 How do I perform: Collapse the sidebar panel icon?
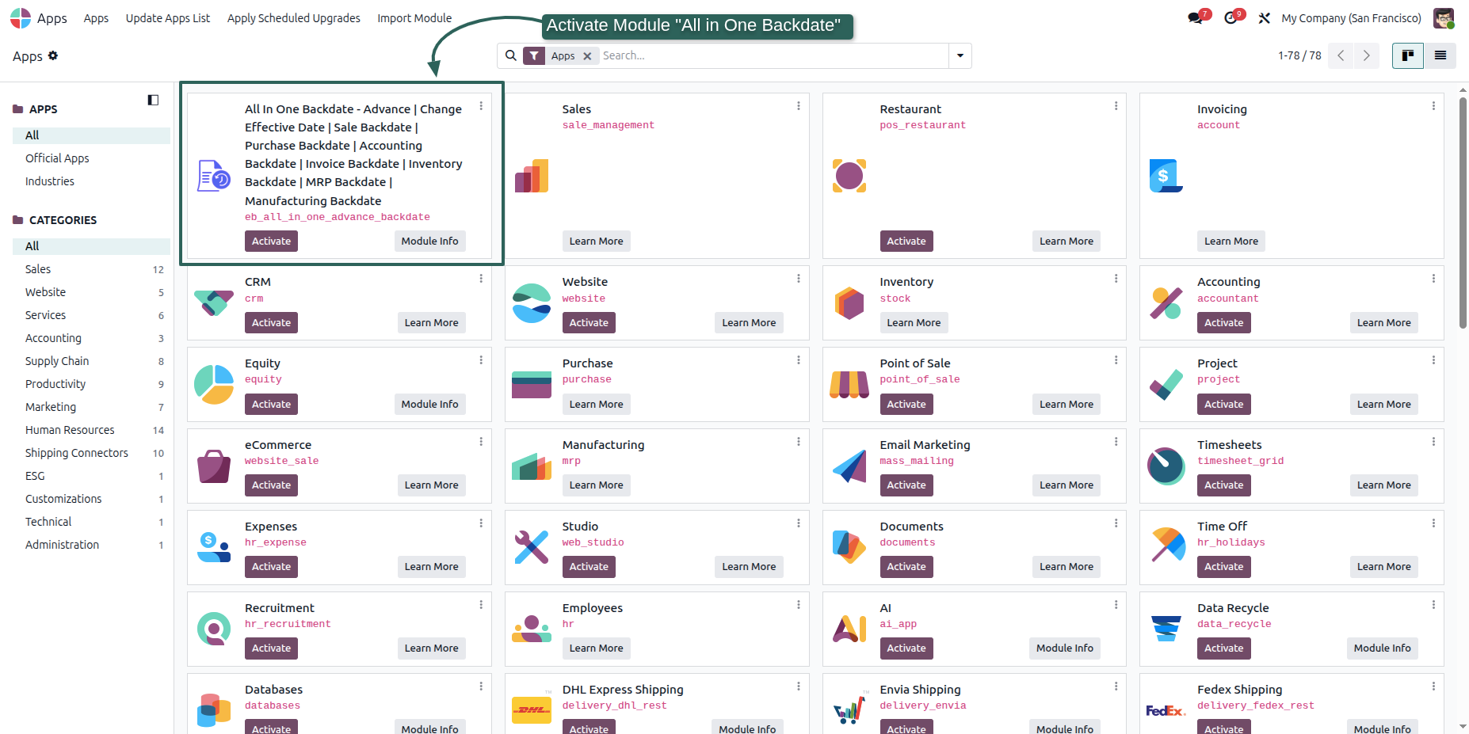pyautogui.click(x=153, y=100)
